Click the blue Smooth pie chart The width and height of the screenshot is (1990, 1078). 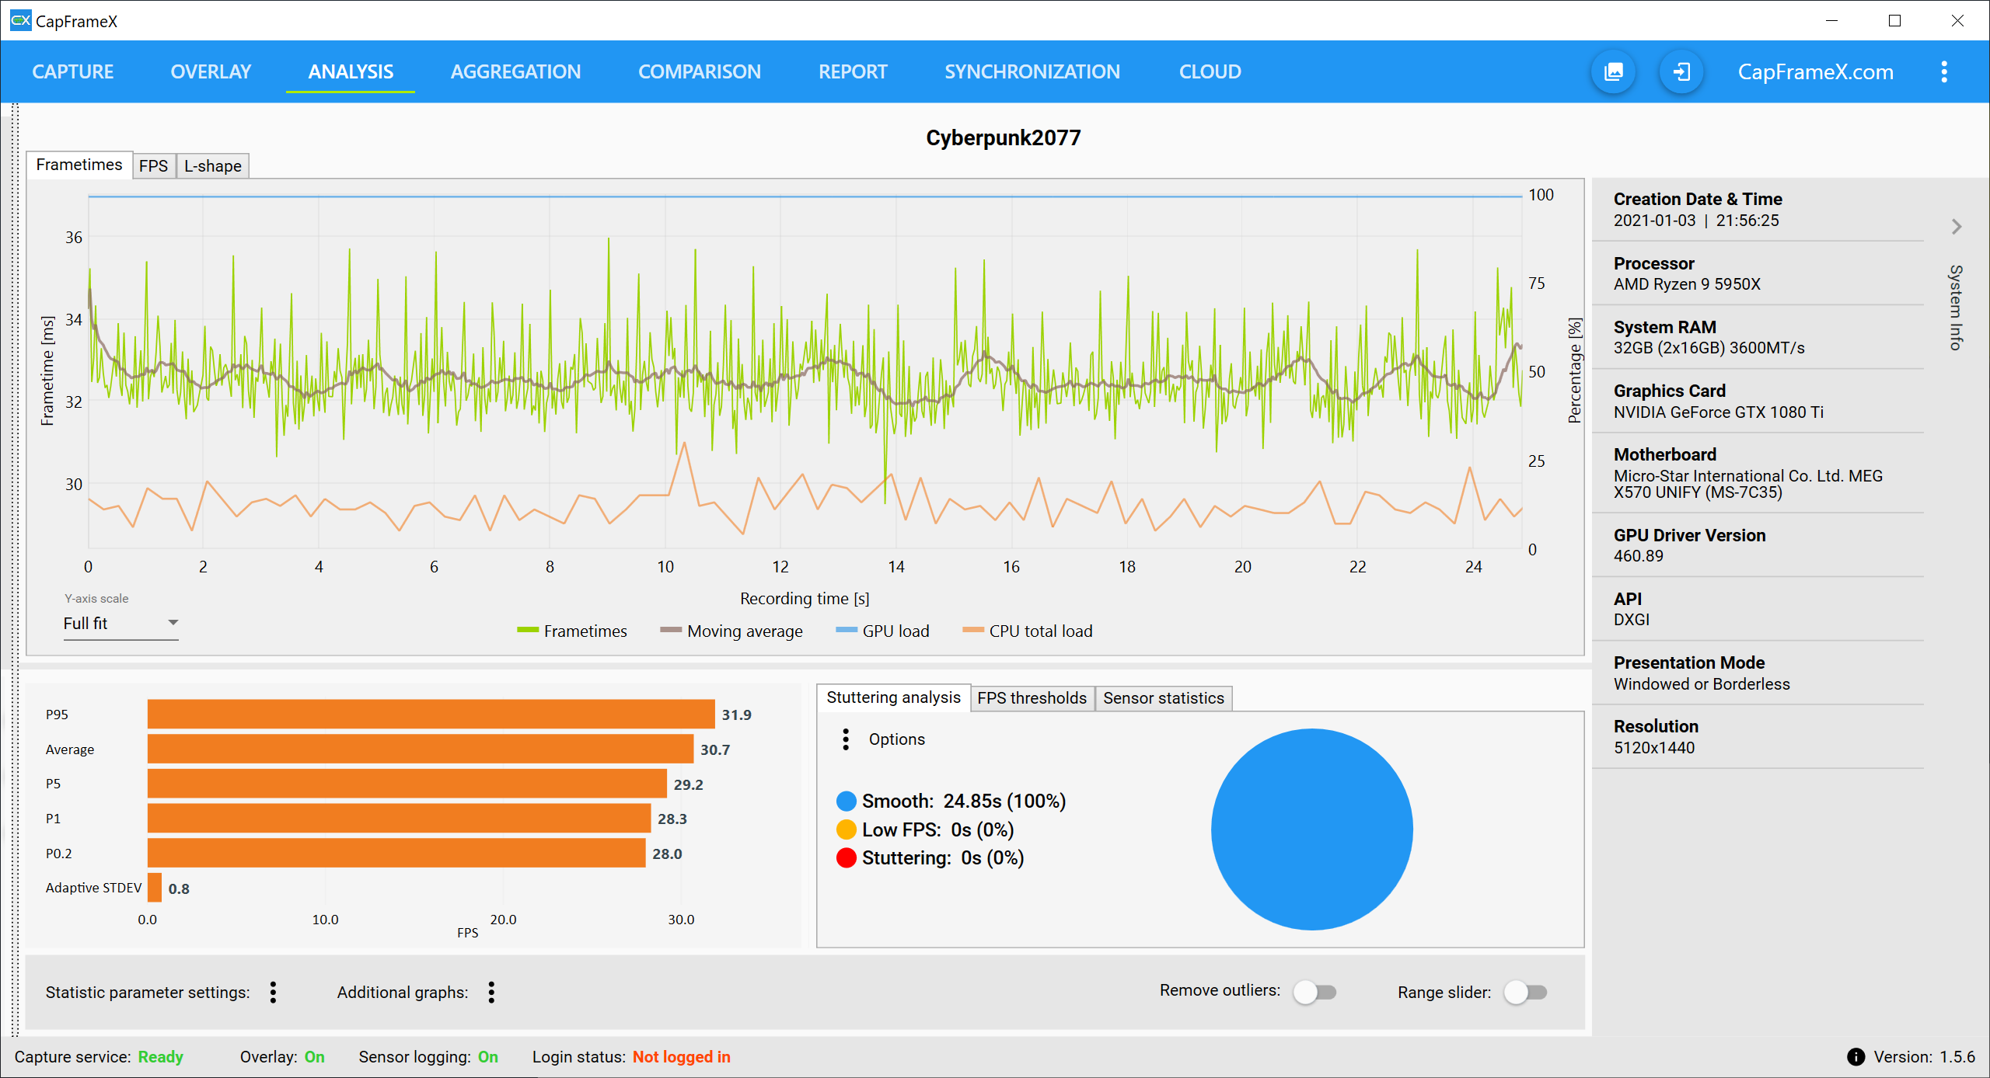pos(1311,829)
